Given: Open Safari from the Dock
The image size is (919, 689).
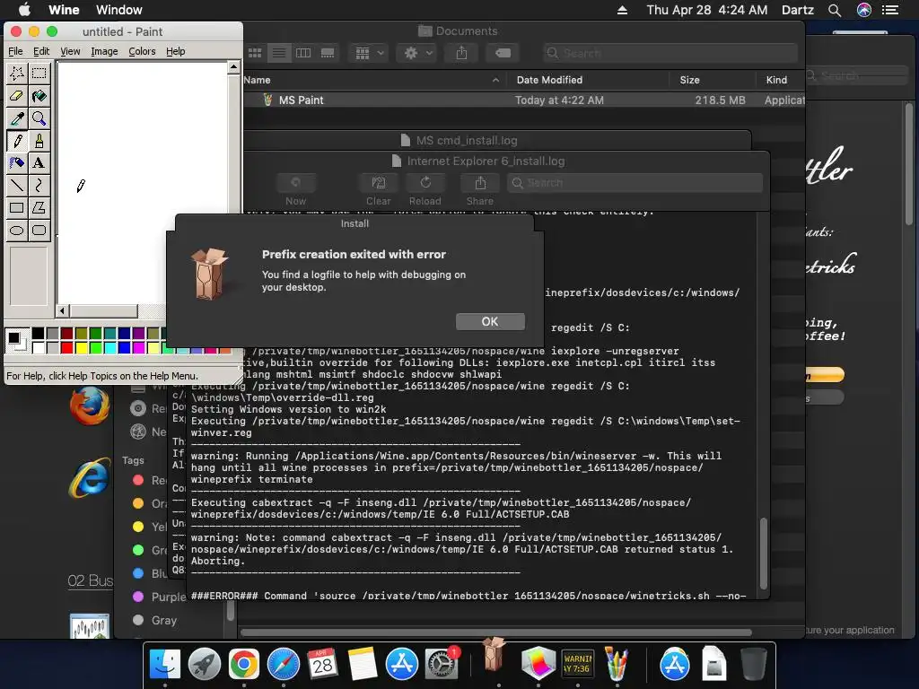Looking at the screenshot, I should coord(283,665).
